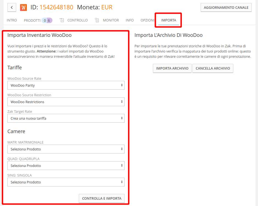Click the Tariffe section heading
The image size is (258, 206).
[15, 68]
